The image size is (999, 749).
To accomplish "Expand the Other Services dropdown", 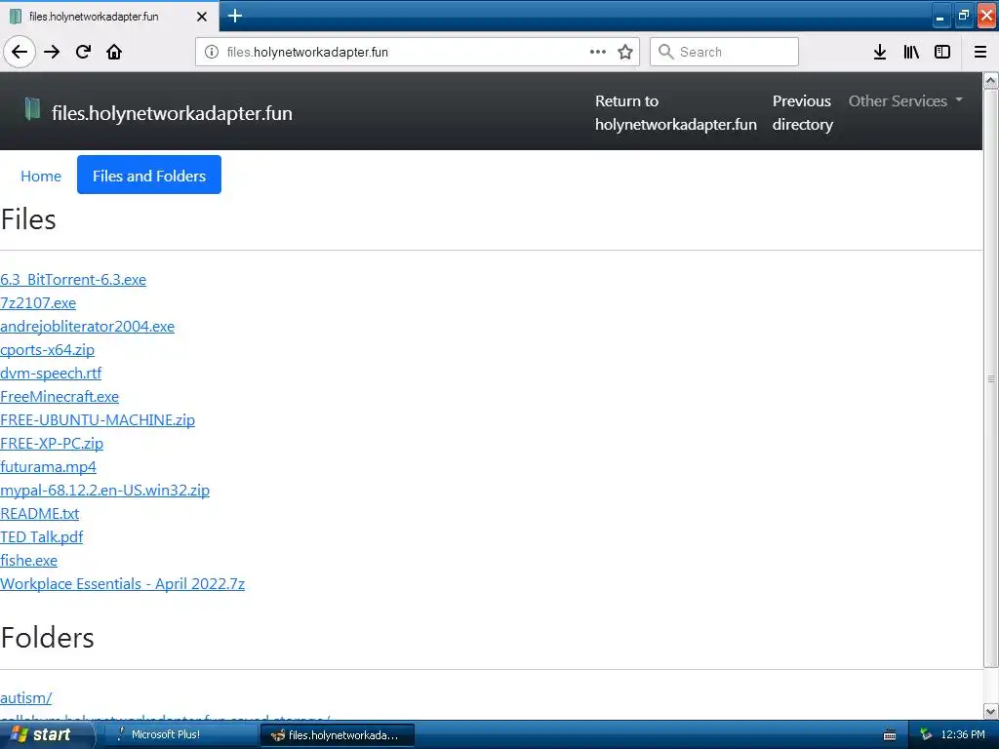I will (905, 100).
